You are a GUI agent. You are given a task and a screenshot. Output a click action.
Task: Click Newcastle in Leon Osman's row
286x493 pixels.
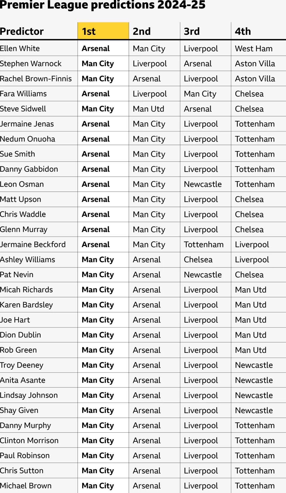click(203, 184)
